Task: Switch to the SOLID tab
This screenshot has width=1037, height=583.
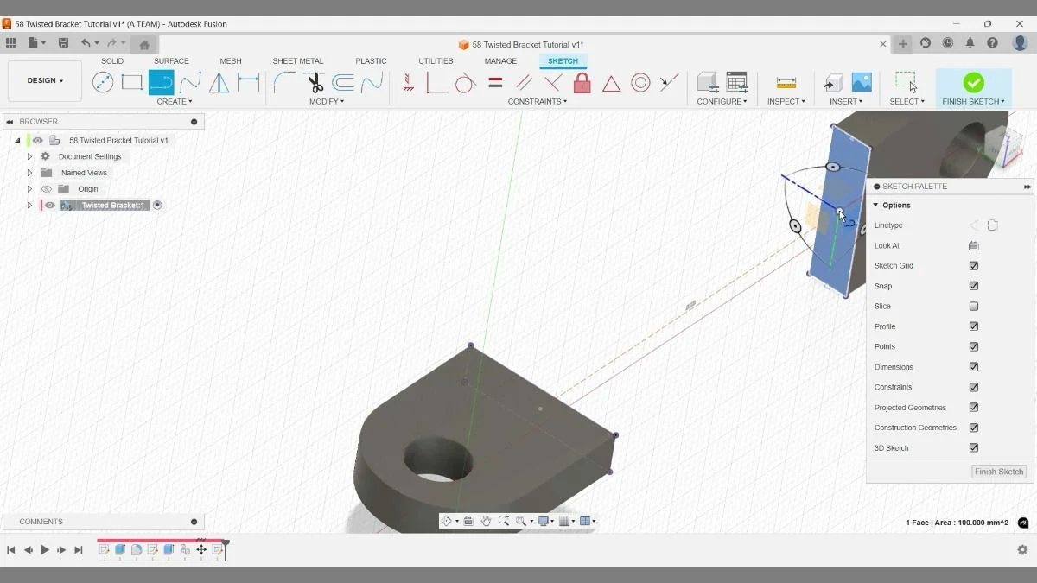Action: click(x=112, y=60)
